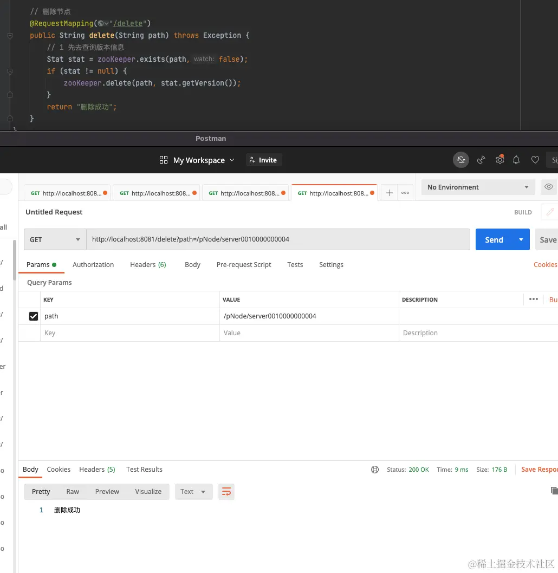
Task: Click the BUILD mode label
Action: coord(523,212)
